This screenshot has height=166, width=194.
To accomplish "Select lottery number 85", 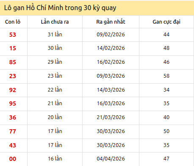I will tap(13, 62).
